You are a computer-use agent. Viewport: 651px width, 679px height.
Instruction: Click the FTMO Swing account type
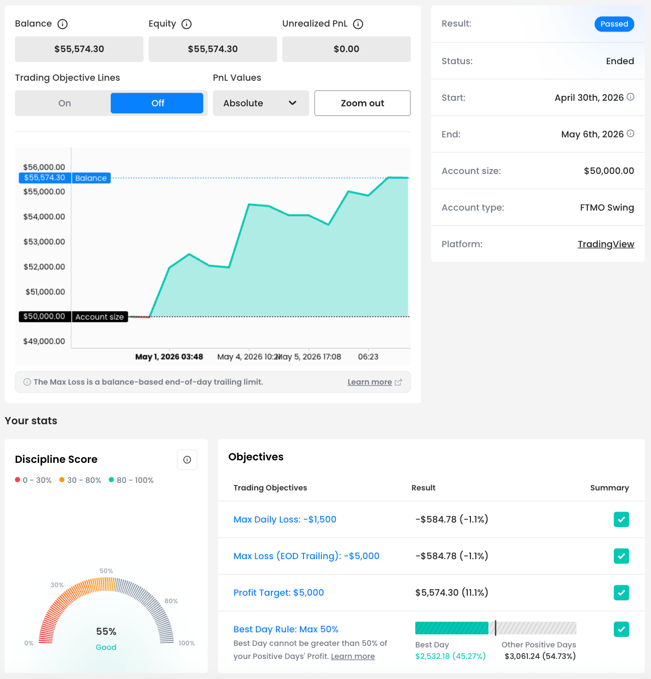607,208
